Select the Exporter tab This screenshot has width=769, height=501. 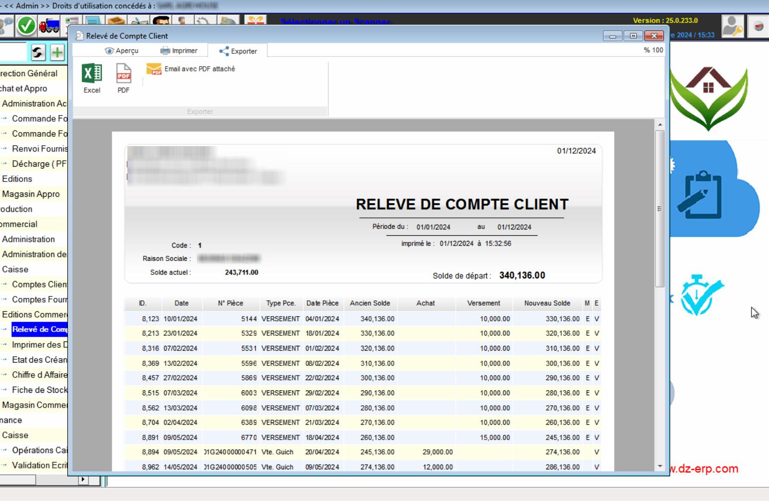[x=238, y=51]
